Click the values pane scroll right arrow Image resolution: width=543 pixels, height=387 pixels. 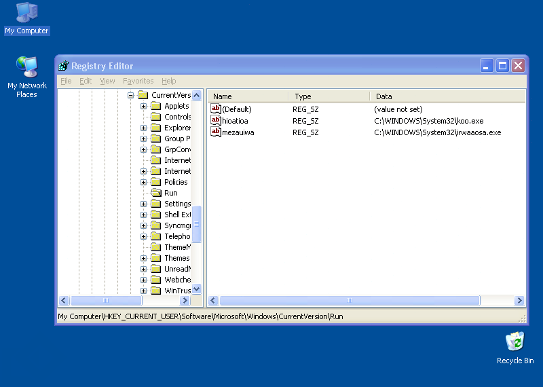click(x=519, y=300)
